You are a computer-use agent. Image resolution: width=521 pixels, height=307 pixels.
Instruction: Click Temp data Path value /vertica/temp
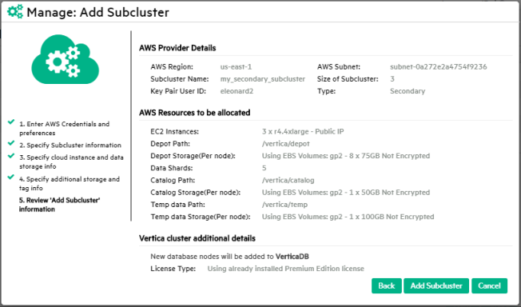tap(284, 205)
